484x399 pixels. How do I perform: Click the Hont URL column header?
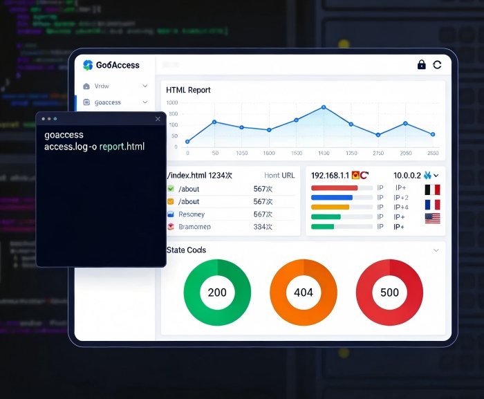click(279, 176)
